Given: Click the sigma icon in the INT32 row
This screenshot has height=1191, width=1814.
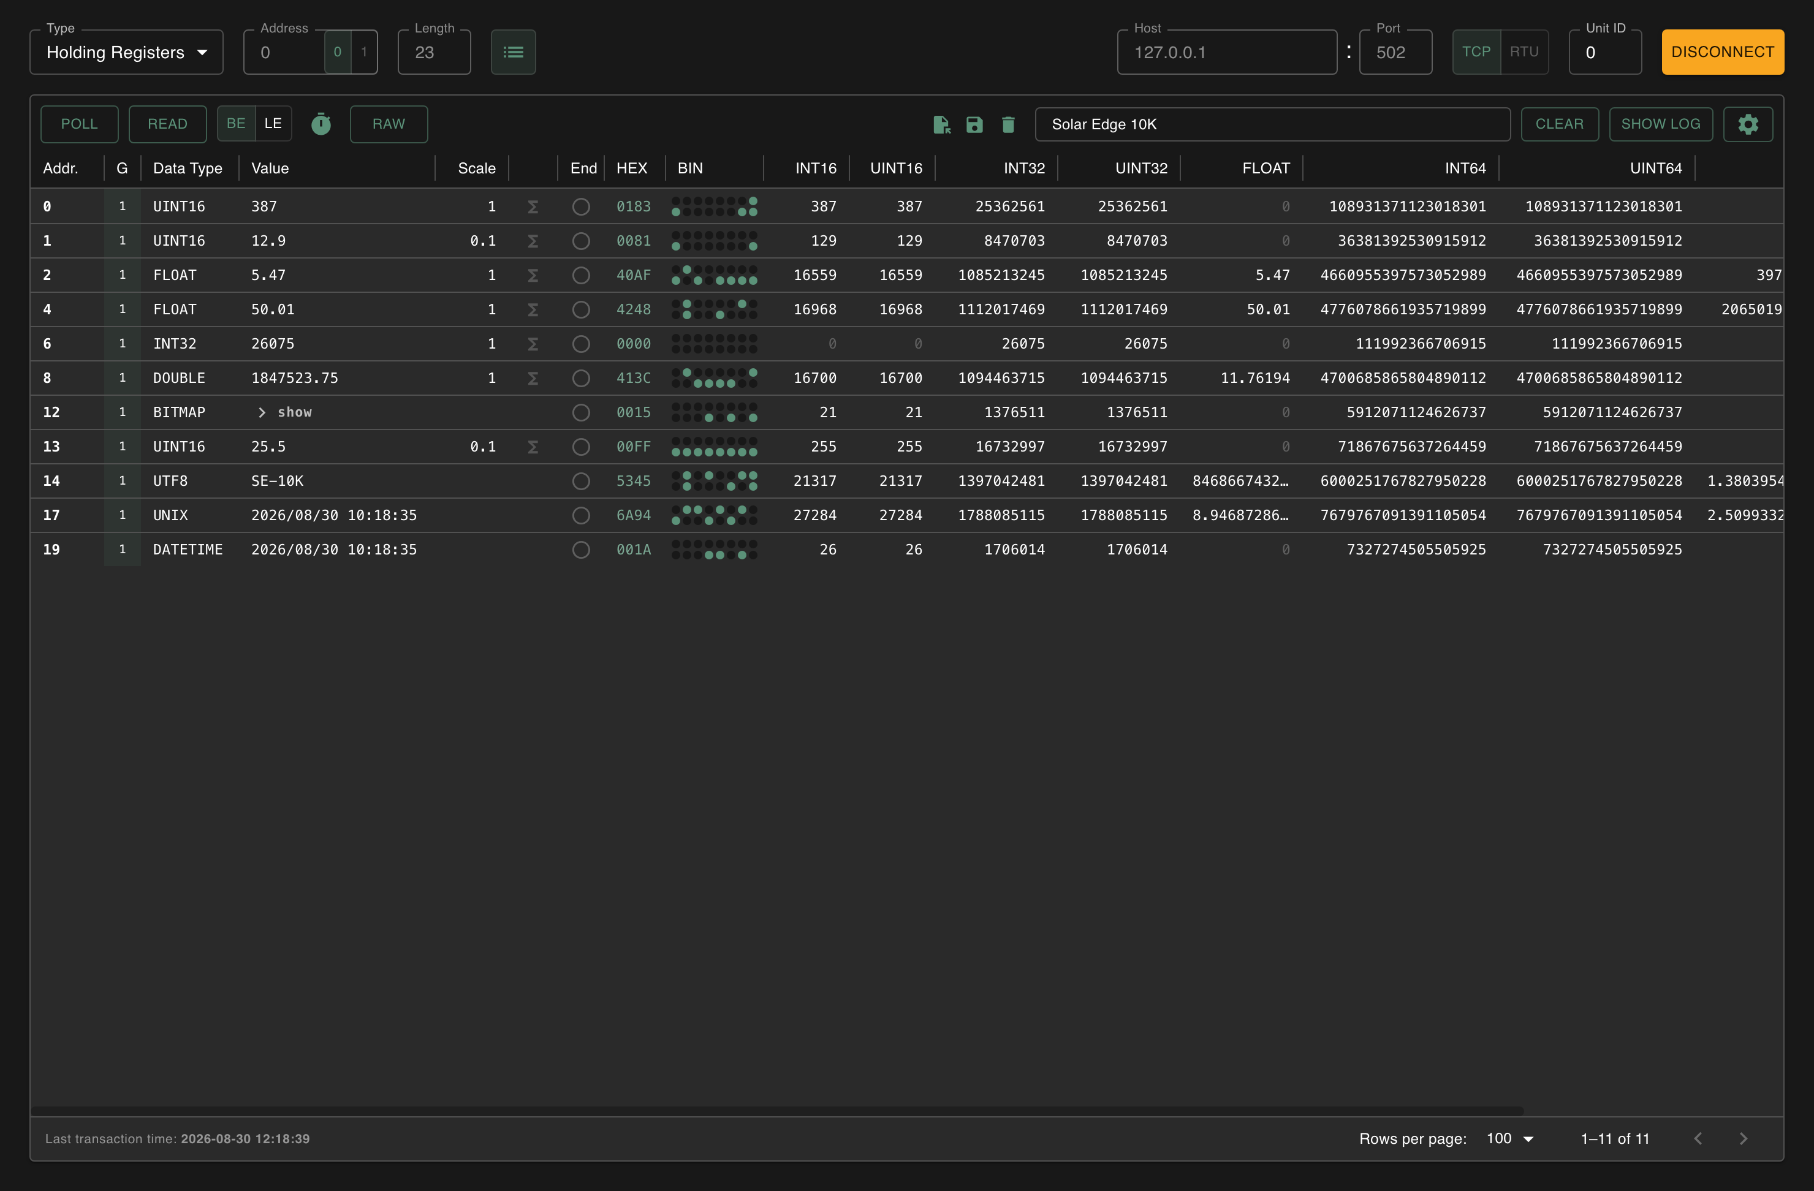Looking at the screenshot, I should 533,344.
